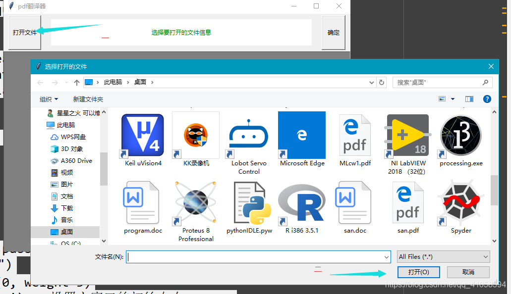
Task: Expand the address bar history dropdown
Action: [372, 83]
